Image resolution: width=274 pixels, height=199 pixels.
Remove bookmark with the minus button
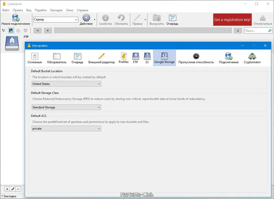tap(18, 189)
